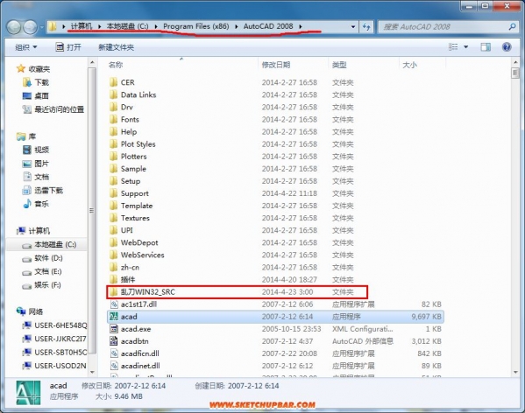Expand the view options dropdown arrow
This screenshot has width=525, height=413.
[465, 47]
